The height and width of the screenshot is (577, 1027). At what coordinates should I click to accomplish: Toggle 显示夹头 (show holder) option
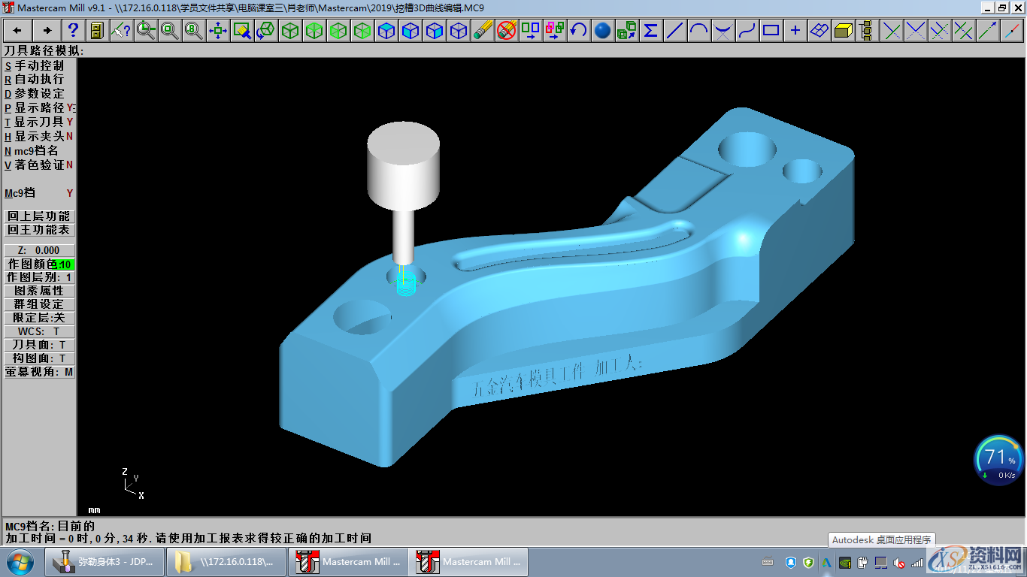point(39,137)
